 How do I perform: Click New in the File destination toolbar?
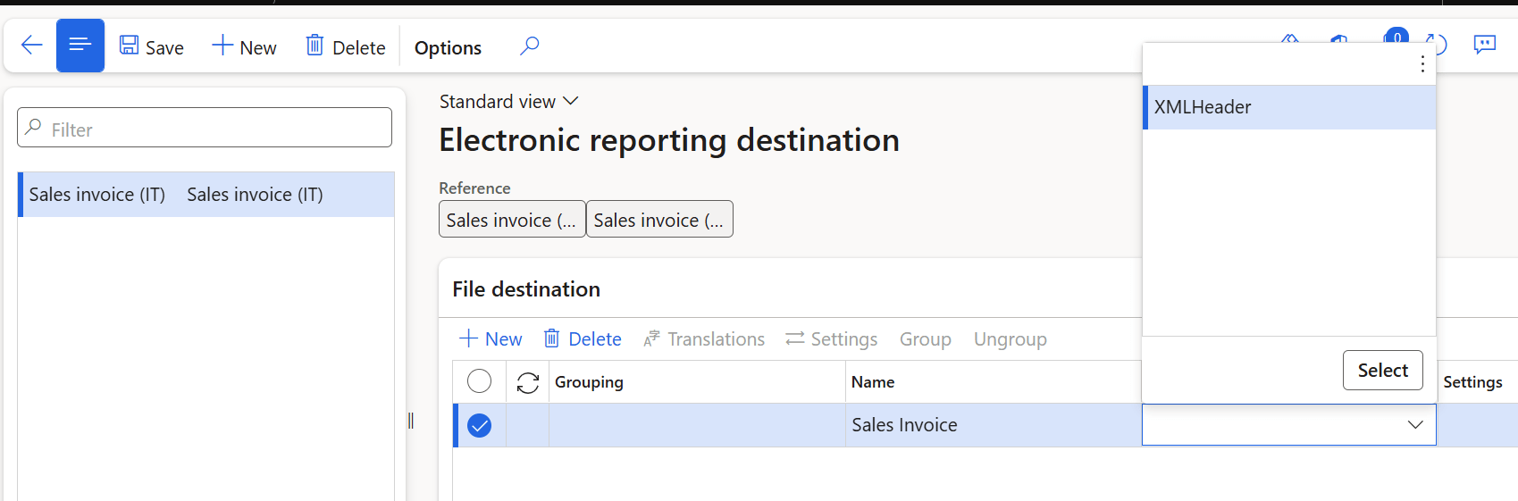(491, 338)
